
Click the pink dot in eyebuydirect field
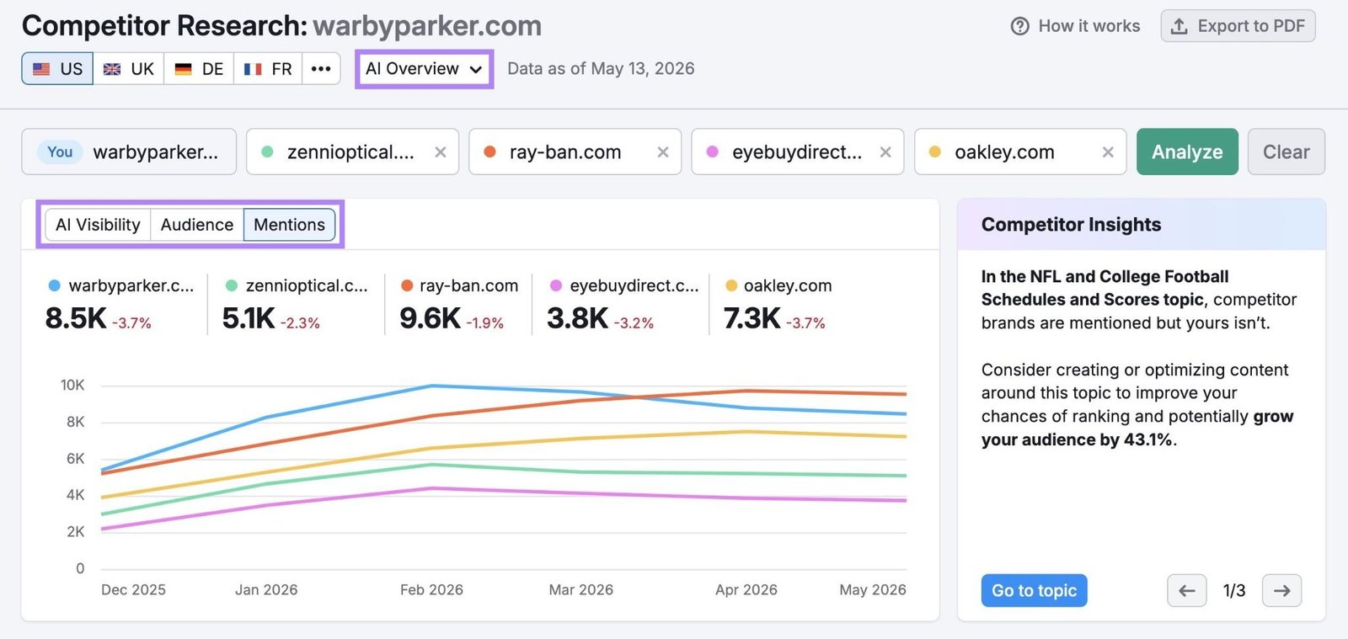(x=712, y=152)
